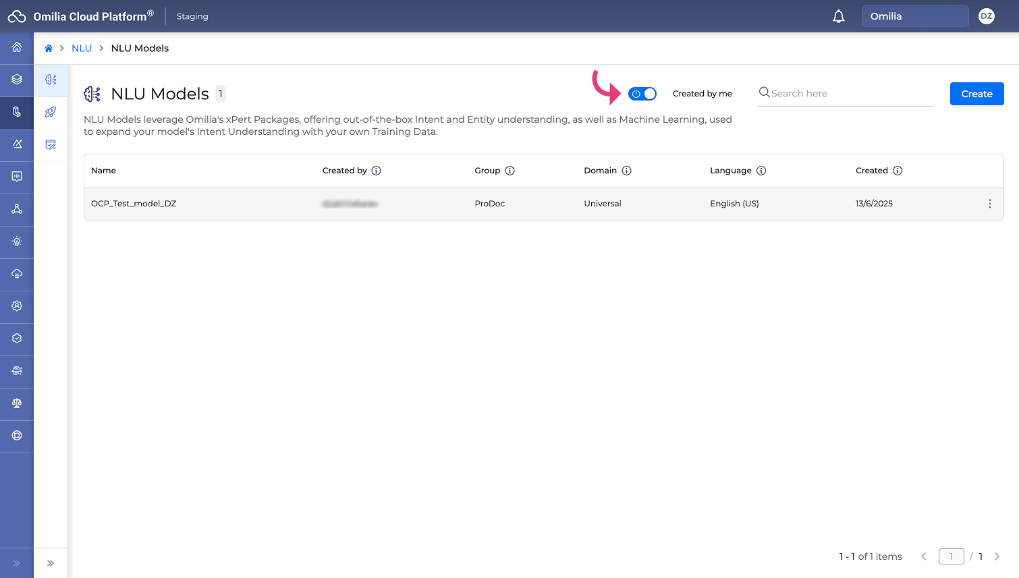Viewport: 1019px width, 578px height.
Task: Click the info icon beside Domain column
Action: [626, 171]
